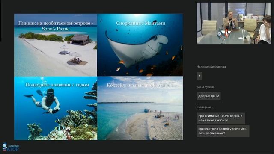Click the sandbank cocktail beach photo
This screenshot has width=274, height=154.
(140, 108)
